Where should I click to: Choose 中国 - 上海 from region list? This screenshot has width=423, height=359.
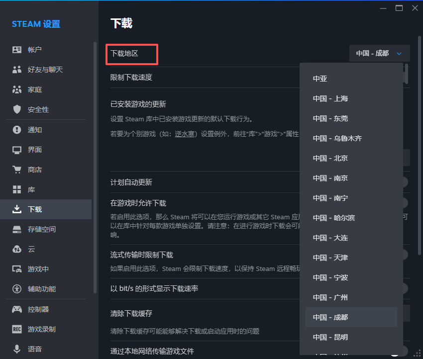point(330,98)
